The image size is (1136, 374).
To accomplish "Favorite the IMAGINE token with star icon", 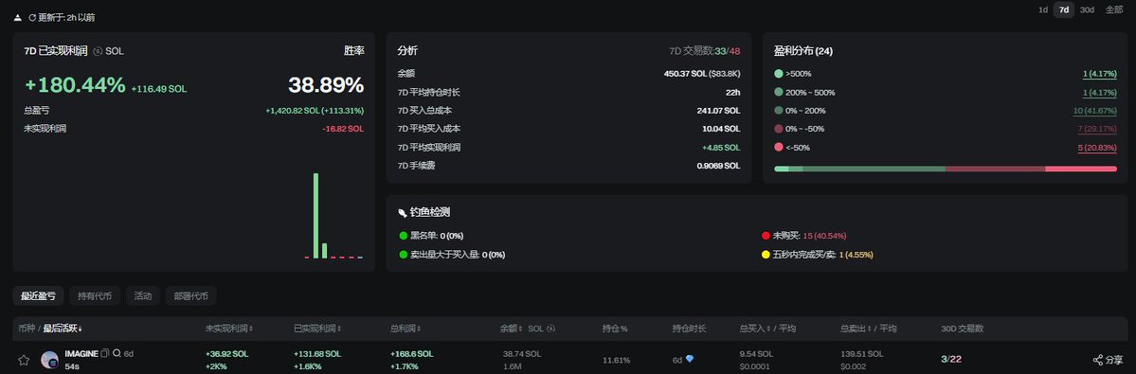I will click(24, 360).
